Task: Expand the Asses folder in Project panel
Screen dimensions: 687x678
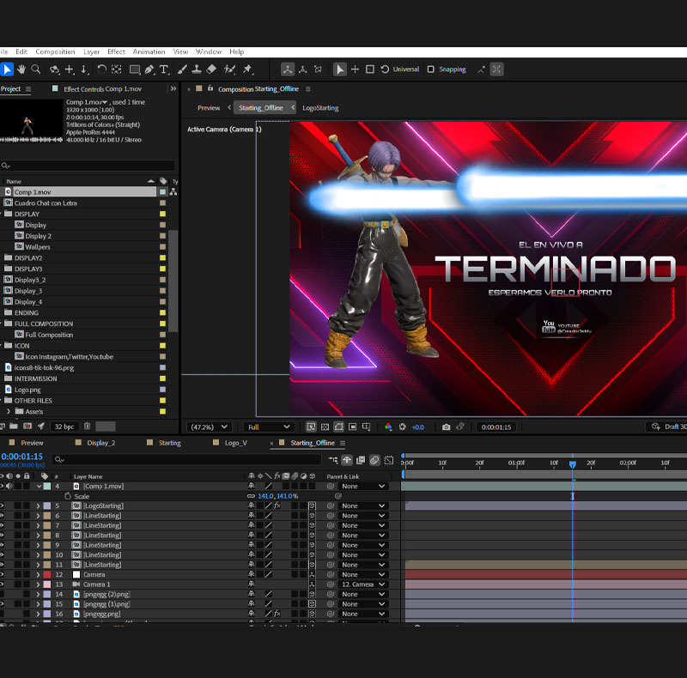Action: click(x=9, y=412)
